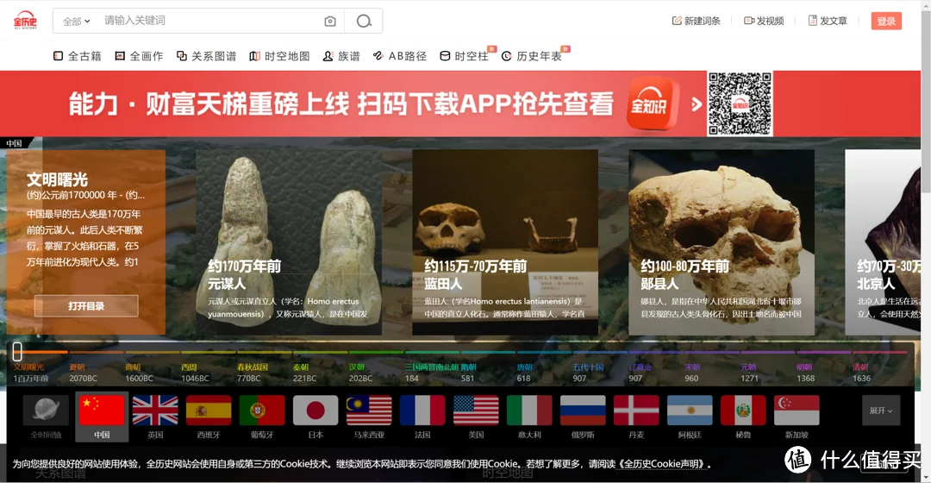Image resolution: width=931 pixels, height=483 pixels.
Task: Select 唐朝 618 on timeline
Action: pyautogui.click(x=524, y=373)
